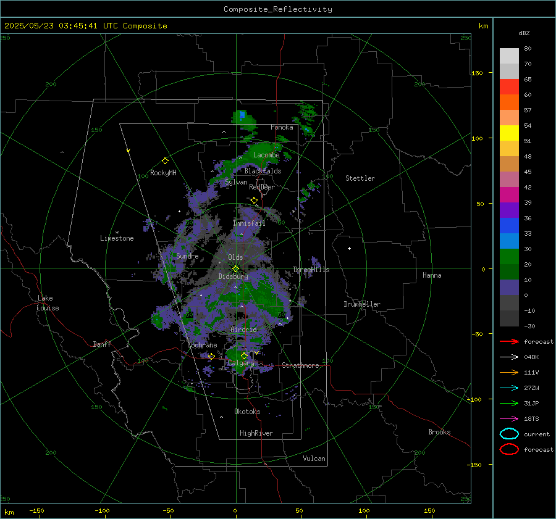Image resolution: width=556 pixels, height=519 pixels.
Task: Click the Drumheller city label
Action: tap(362, 304)
